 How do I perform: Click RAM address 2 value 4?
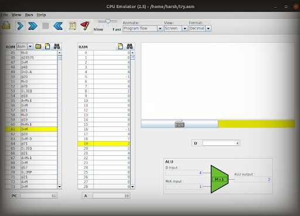[x=112, y=62]
